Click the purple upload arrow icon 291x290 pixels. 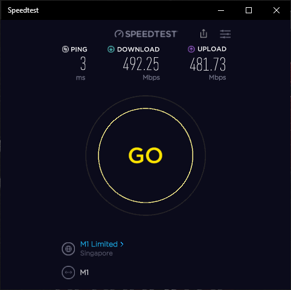click(x=191, y=49)
